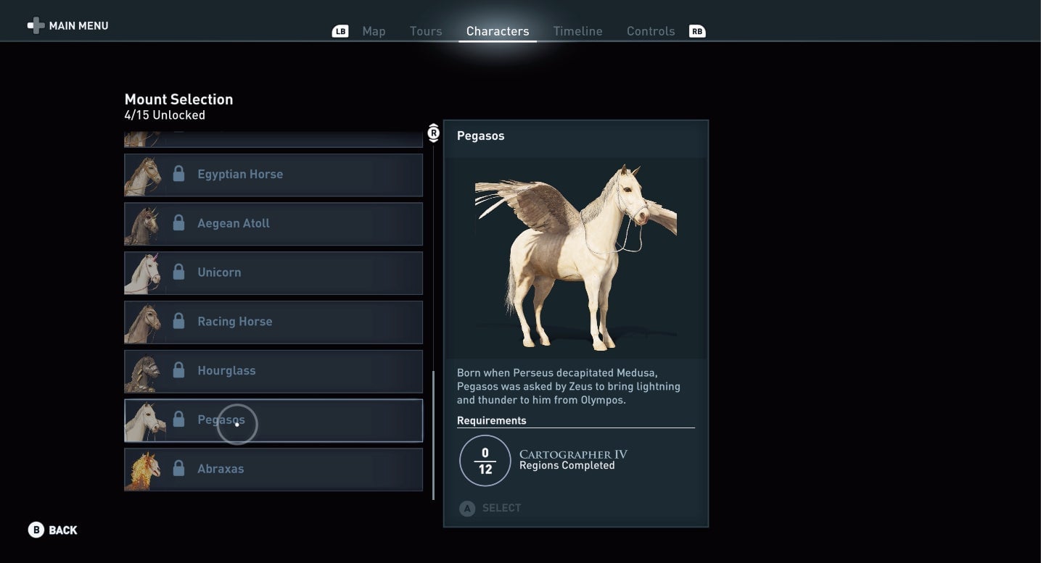This screenshot has height=563, width=1041.
Task: Select the Hourglass mount entry
Action: (x=273, y=371)
